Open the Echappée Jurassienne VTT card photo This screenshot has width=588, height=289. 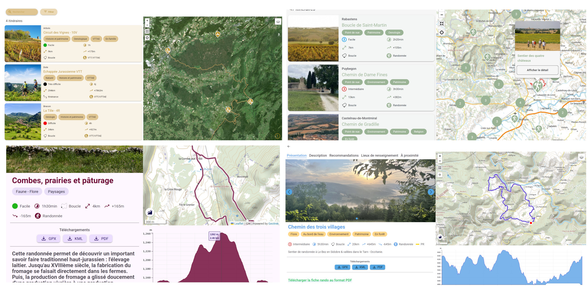pos(23,83)
